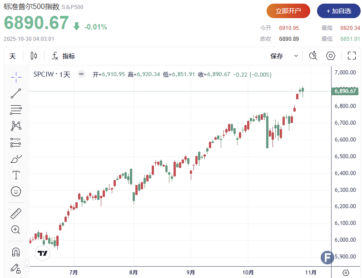
Task: Expand the arrow next to 保存
Action: pos(296,56)
